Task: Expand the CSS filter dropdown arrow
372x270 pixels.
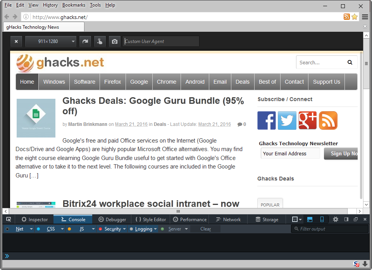Action: (62, 229)
